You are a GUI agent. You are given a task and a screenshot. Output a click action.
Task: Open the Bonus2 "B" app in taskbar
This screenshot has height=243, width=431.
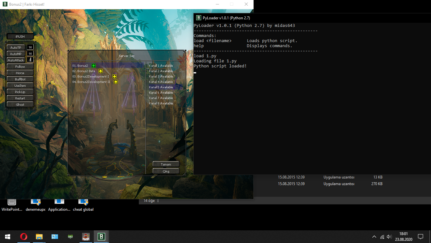pos(101,237)
